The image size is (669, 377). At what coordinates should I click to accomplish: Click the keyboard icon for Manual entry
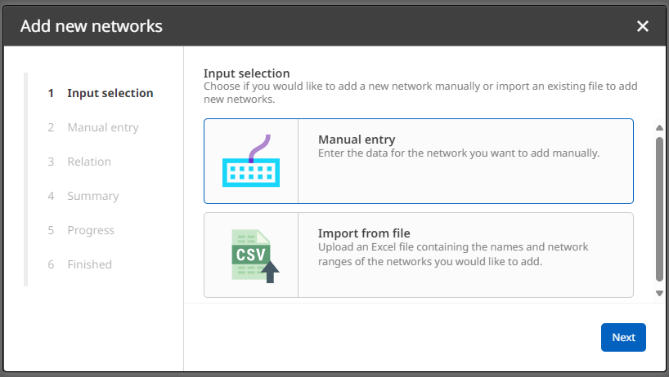click(251, 161)
